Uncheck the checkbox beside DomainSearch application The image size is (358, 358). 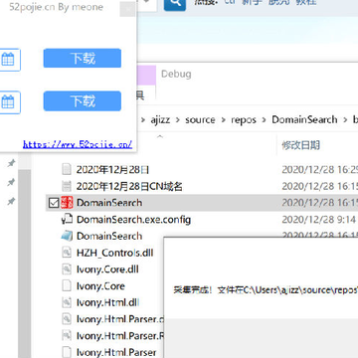pos(54,203)
